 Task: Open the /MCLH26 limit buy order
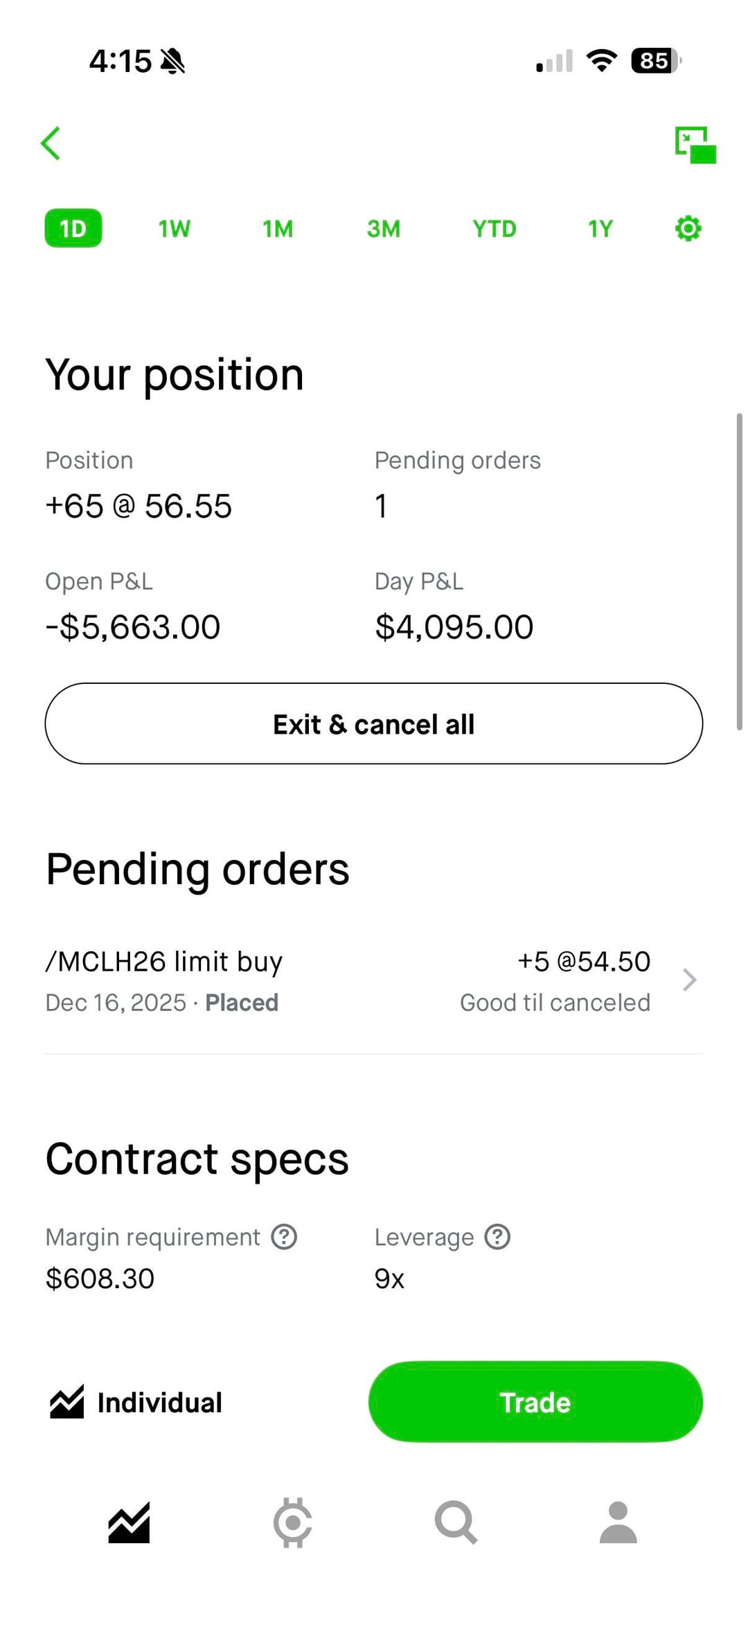[346, 980]
